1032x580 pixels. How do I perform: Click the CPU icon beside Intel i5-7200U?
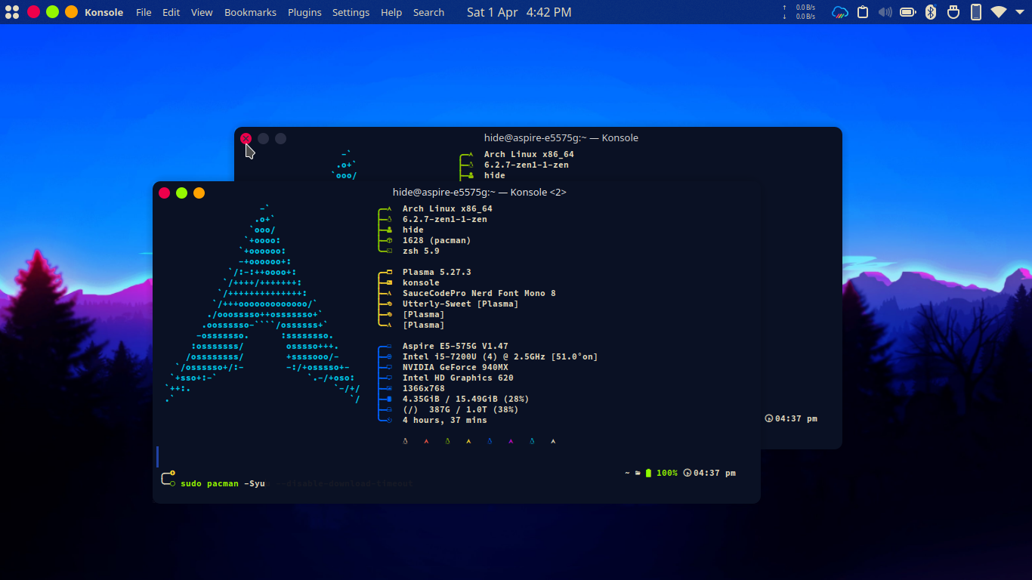point(389,356)
